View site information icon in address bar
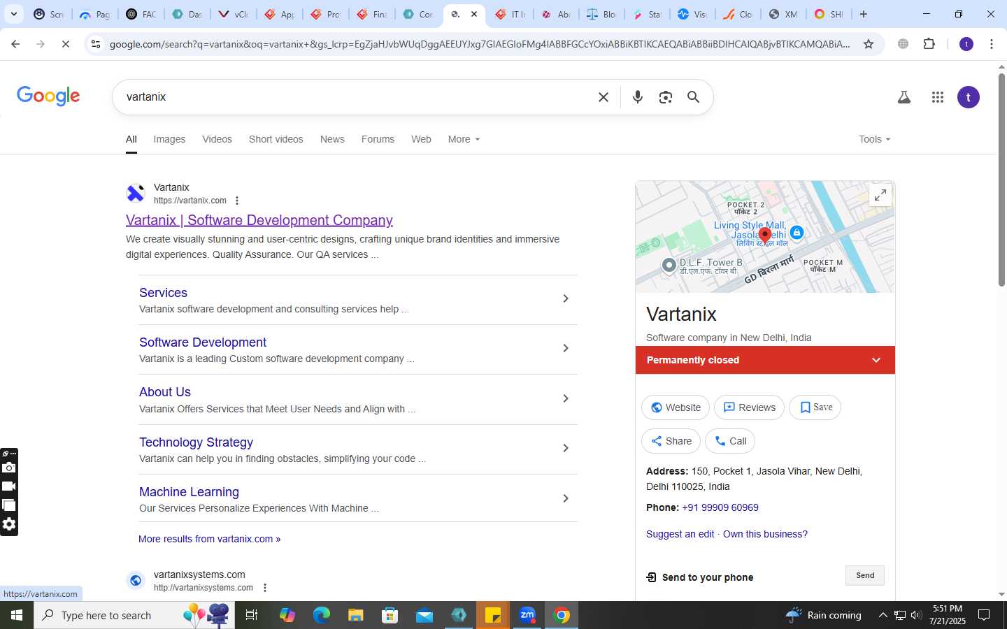1007x629 pixels. click(x=96, y=44)
